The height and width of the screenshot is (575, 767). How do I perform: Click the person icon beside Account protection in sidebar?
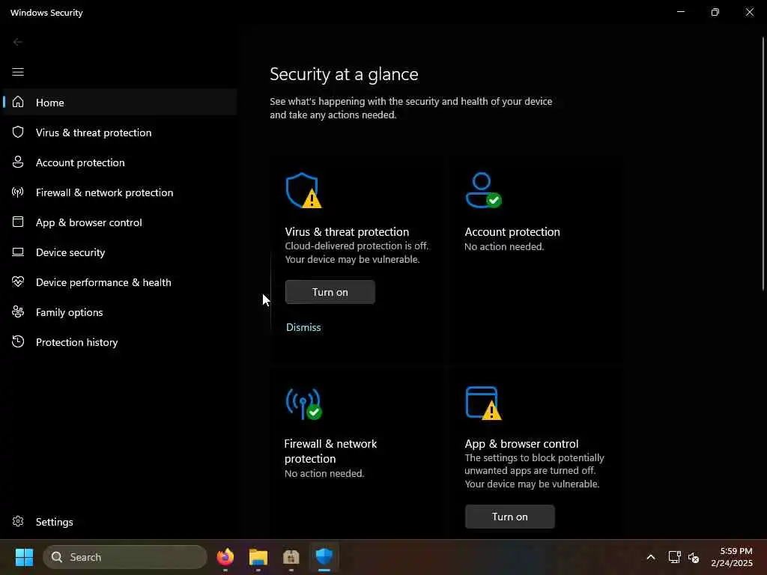18,162
